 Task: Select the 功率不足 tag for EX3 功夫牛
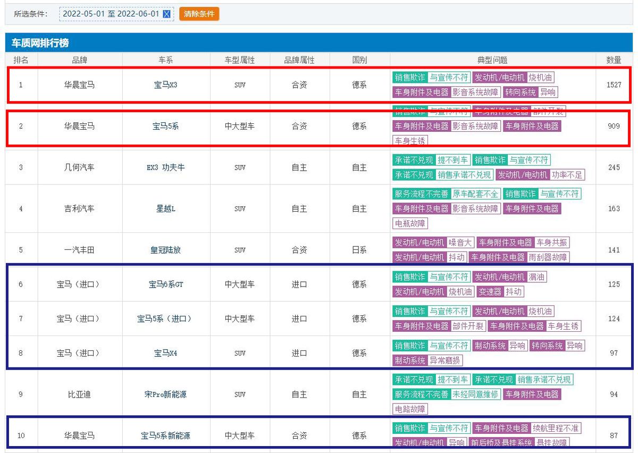[x=567, y=174]
